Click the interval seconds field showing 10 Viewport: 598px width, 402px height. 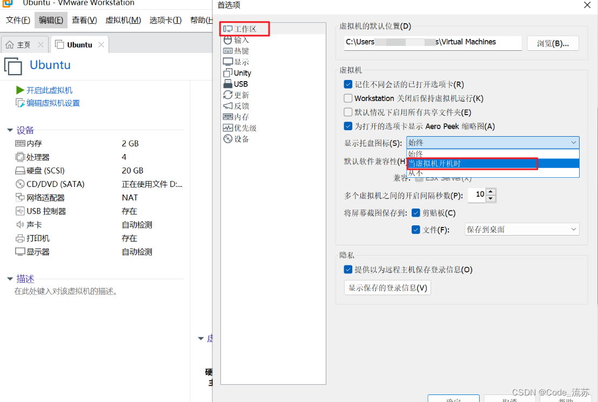click(x=476, y=195)
